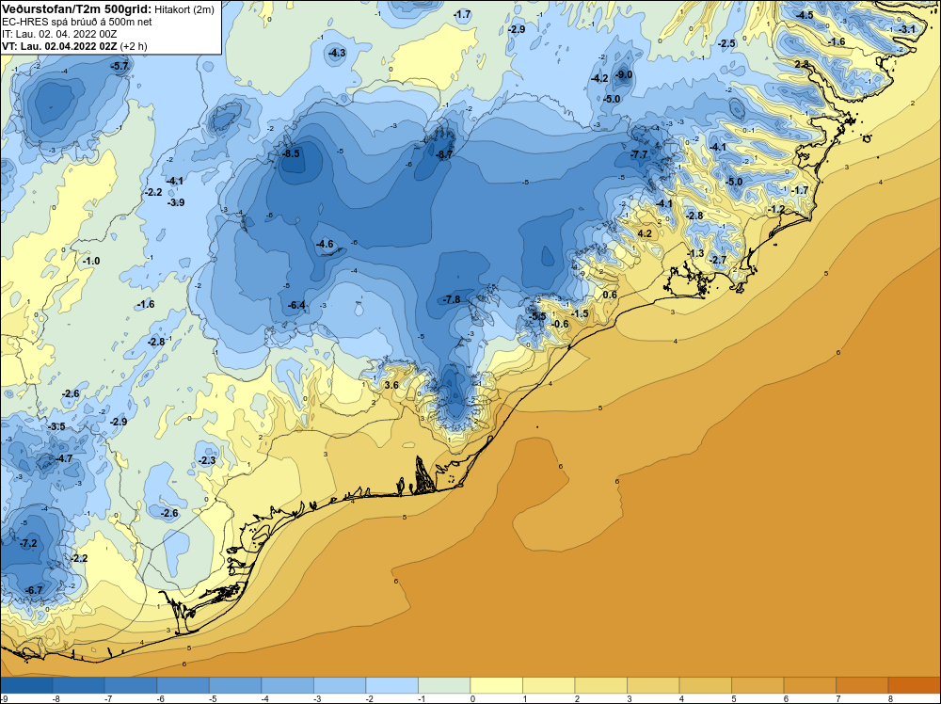The width and height of the screenshot is (941, 704).
Task: Click the 3.6 temperature label
Action: (391, 385)
